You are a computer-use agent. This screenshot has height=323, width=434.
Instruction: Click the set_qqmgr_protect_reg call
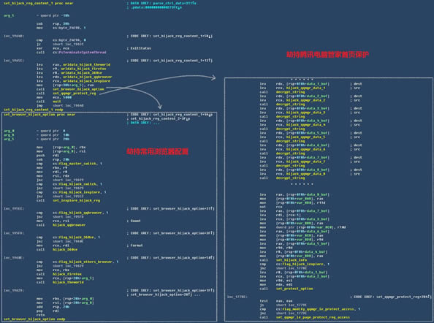click(x=75, y=94)
